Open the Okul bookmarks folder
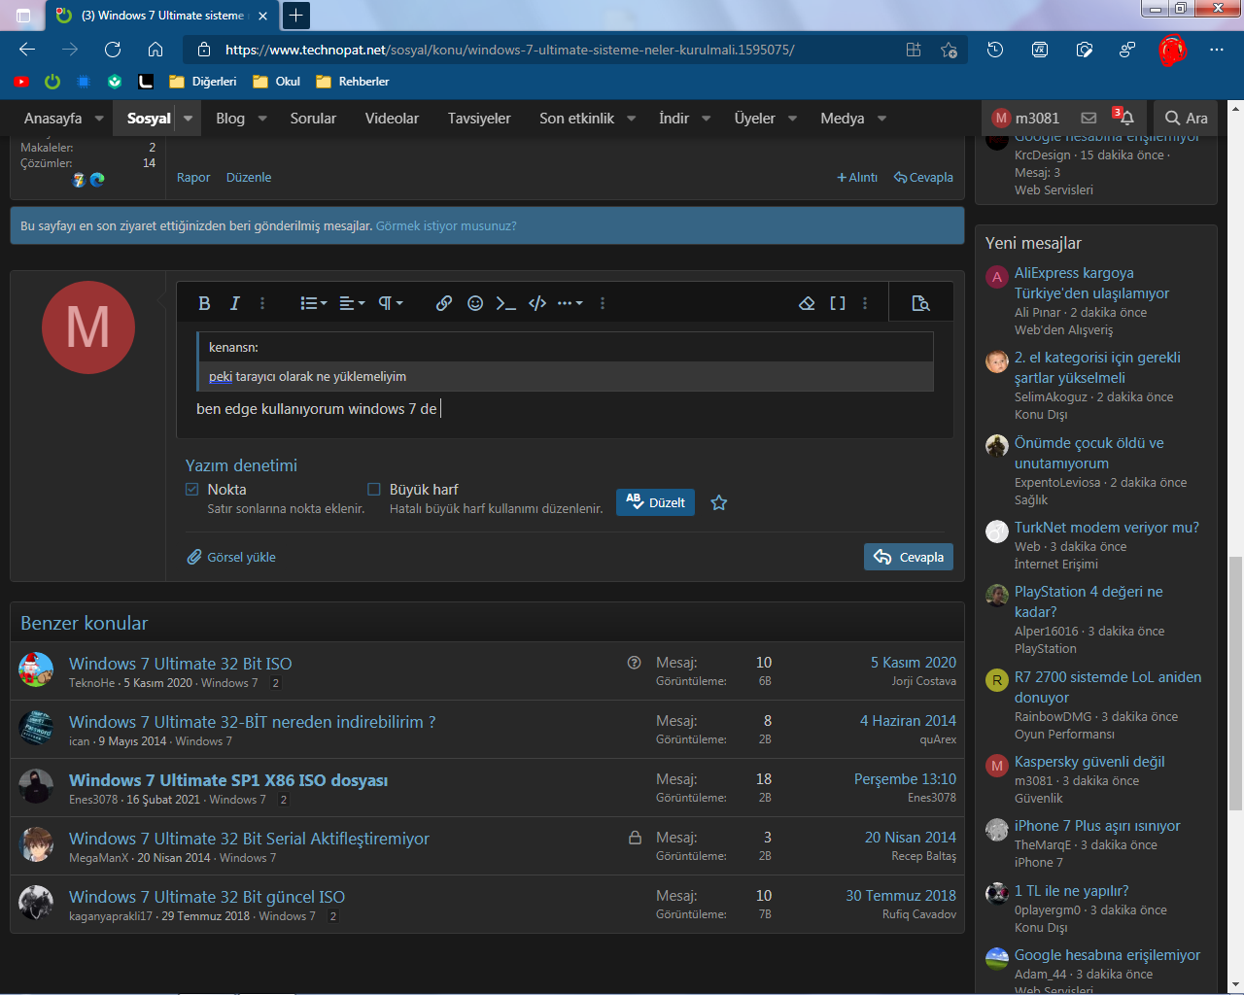The width and height of the screenshot is (1244, 995). point(277,82)
